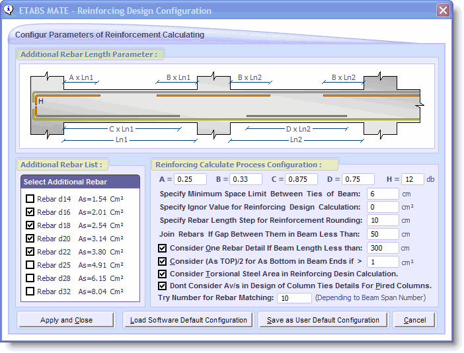Click the rebar length diagram image
Viewport: 464px width, 353px height.
[228, 106]
